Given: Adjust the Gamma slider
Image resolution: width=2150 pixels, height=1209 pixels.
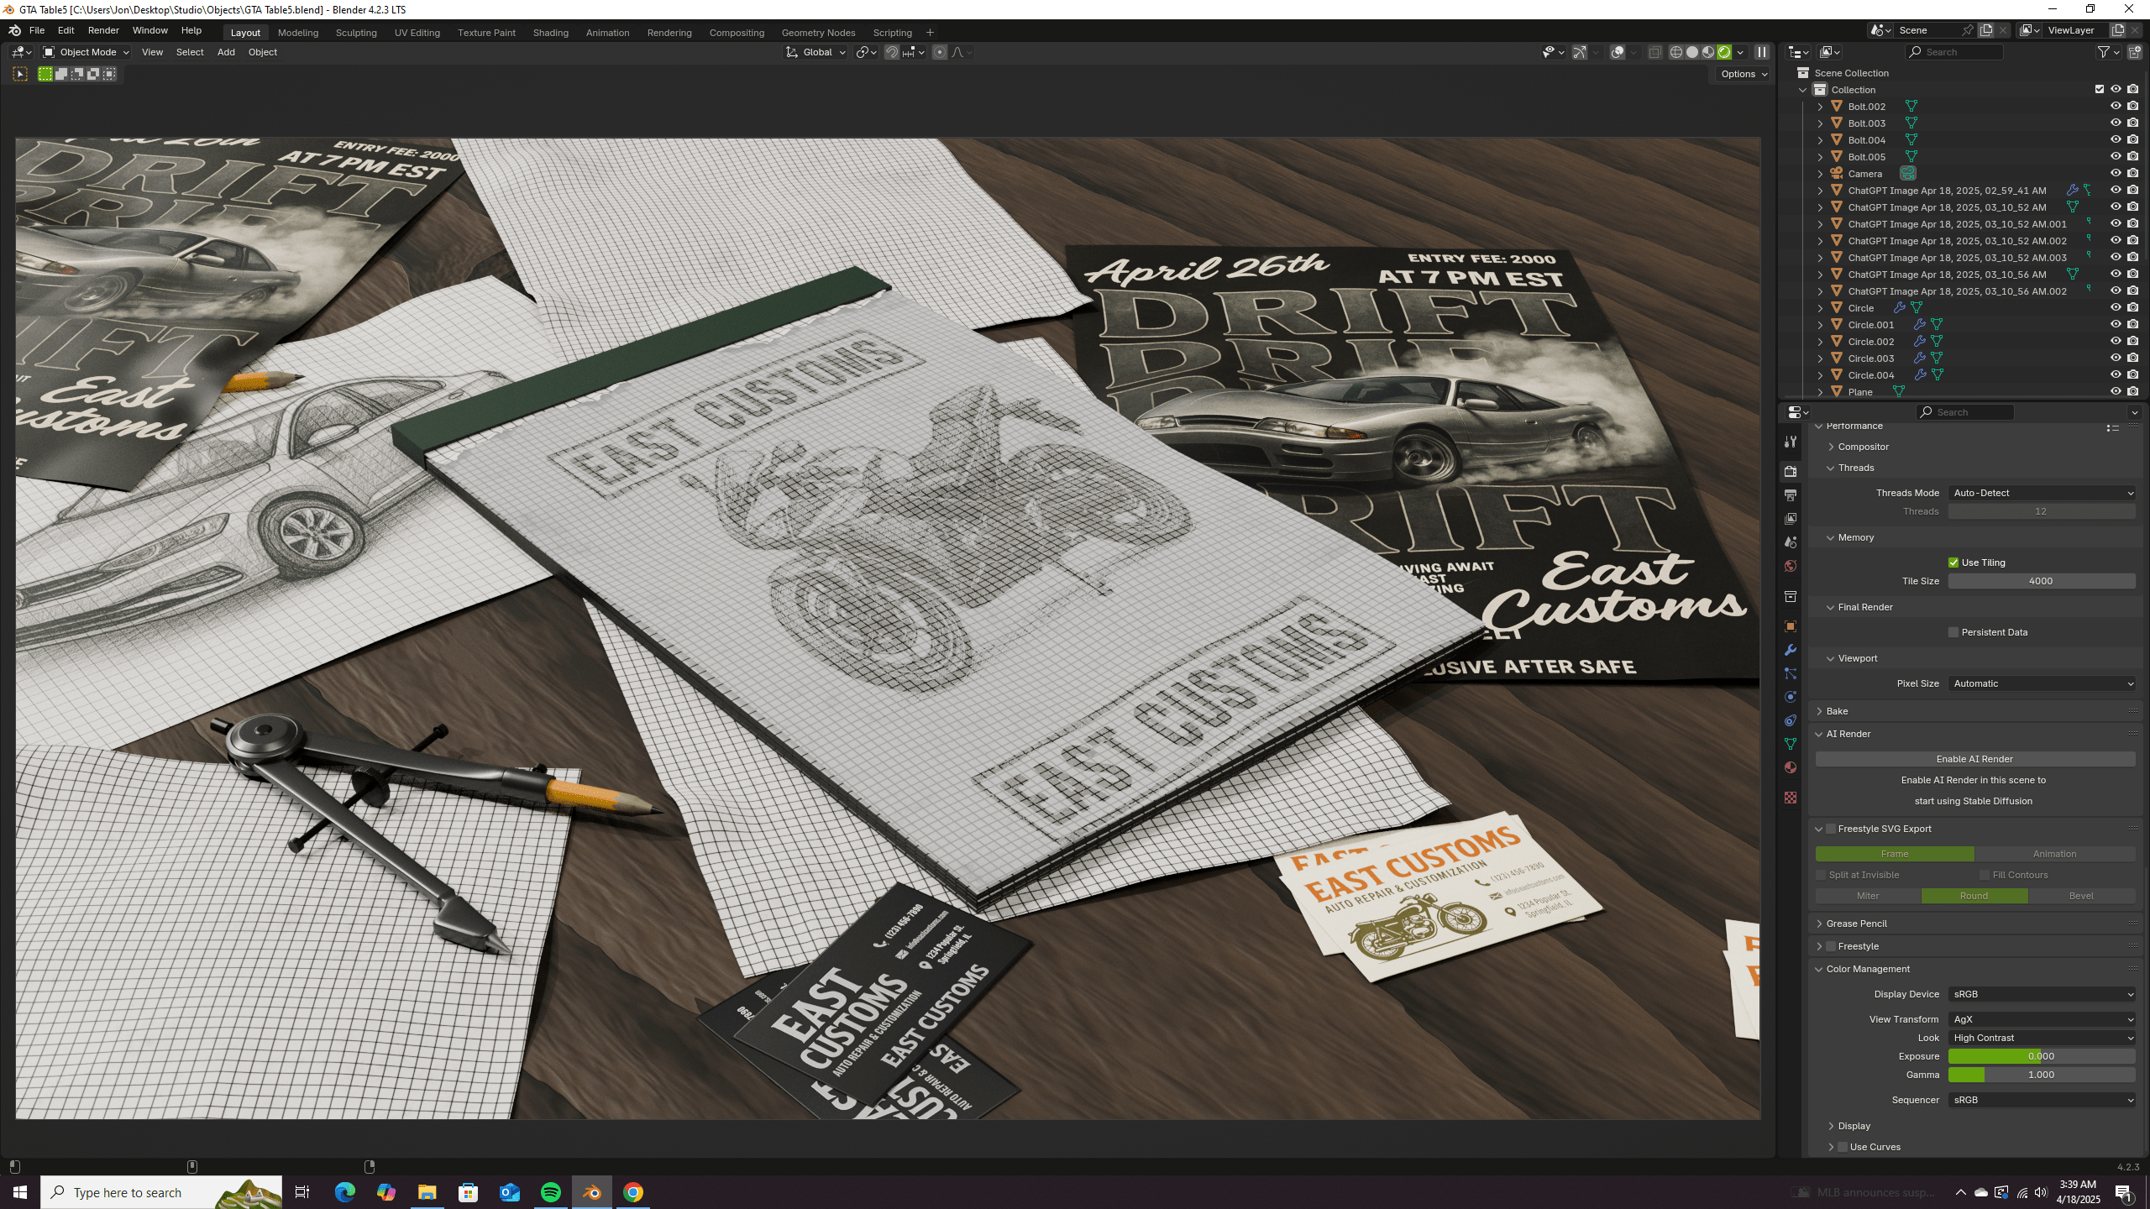Looking at the screenshot, I should pyautogui.click(x=2041, y=1075).
